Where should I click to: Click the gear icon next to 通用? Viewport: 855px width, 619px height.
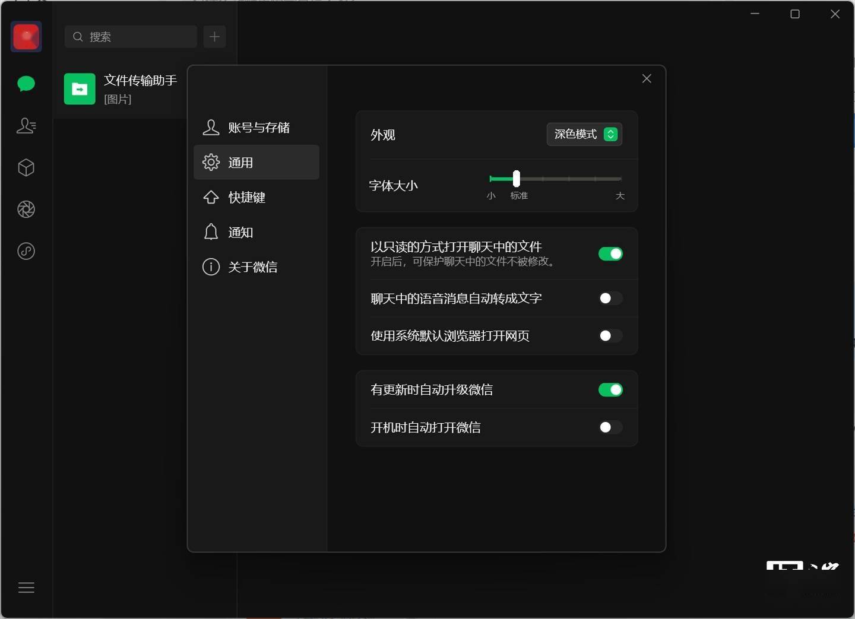211,162
